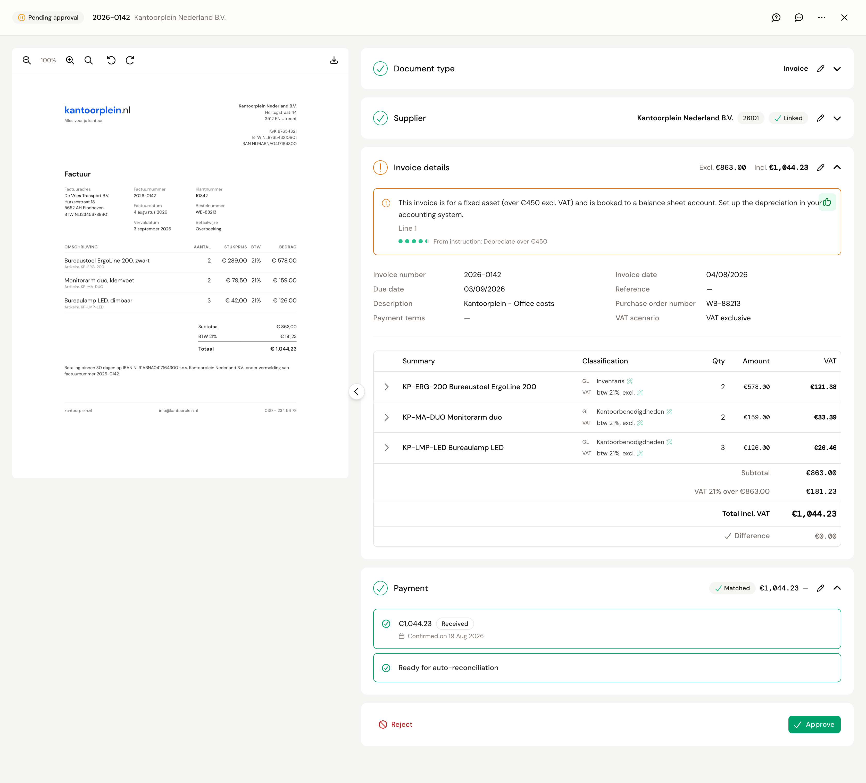Click the confidence dots on depreciation instruction
Screen dimensions: 866x783
[x=413, y=241]
